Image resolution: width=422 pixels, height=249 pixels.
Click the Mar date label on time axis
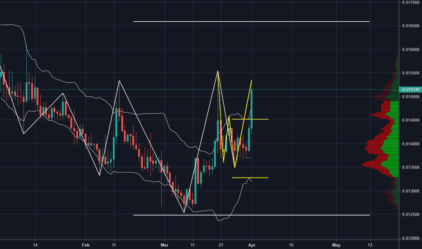point(164,245)
